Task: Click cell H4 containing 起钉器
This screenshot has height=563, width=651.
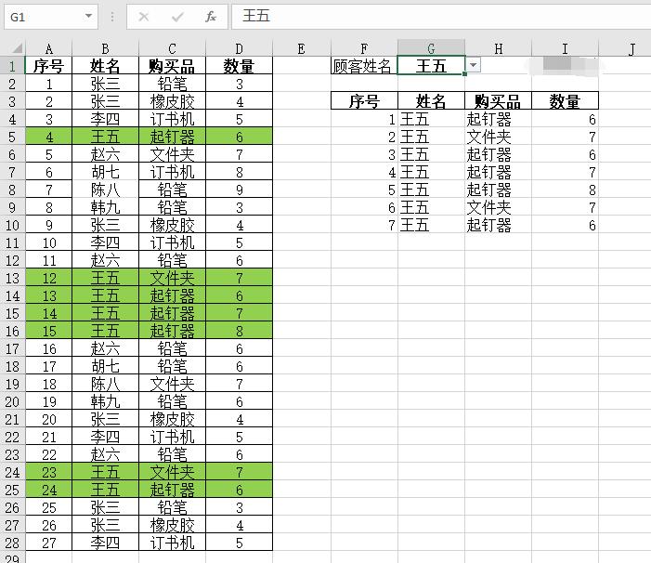Action: pyautogui.click(x=498, y=119)
